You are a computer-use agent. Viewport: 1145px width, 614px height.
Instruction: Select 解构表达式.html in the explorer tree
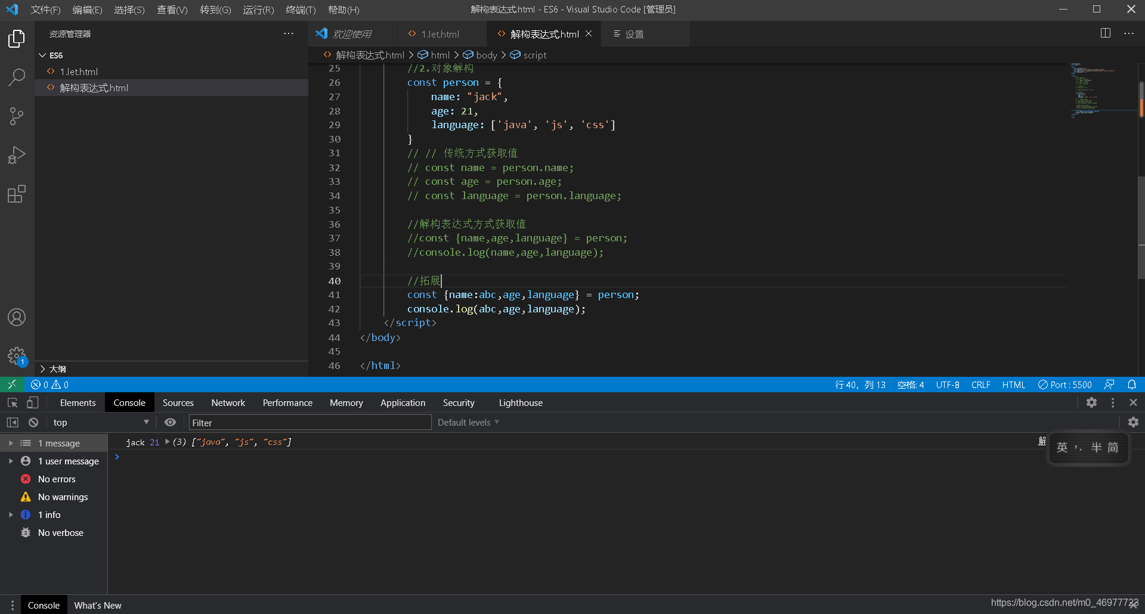(x=171, y=88)
